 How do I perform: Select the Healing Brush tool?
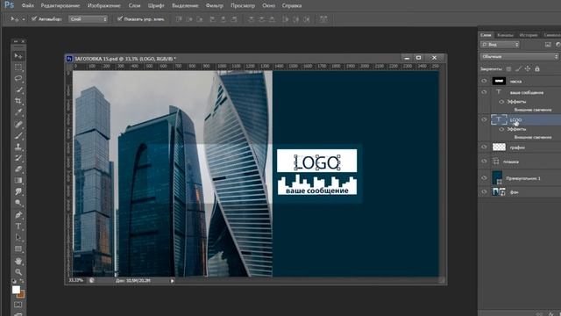(18, 125)
